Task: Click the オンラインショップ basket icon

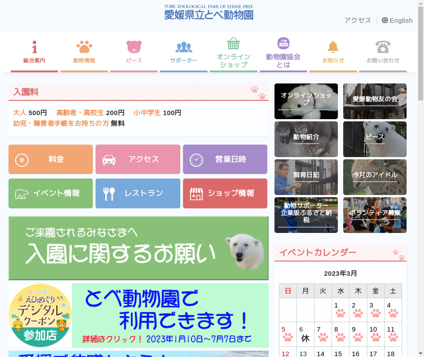Action: [x=233, y=44]
